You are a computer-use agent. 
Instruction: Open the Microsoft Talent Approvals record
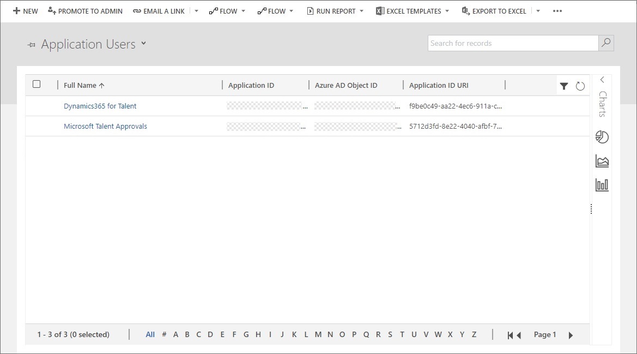point(105,127)
